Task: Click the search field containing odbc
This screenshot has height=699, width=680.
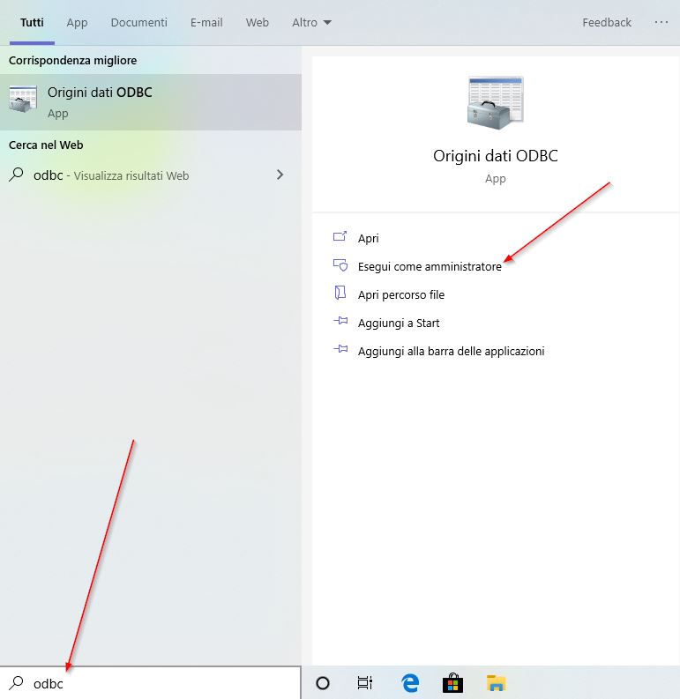Action: pos(159,683)
